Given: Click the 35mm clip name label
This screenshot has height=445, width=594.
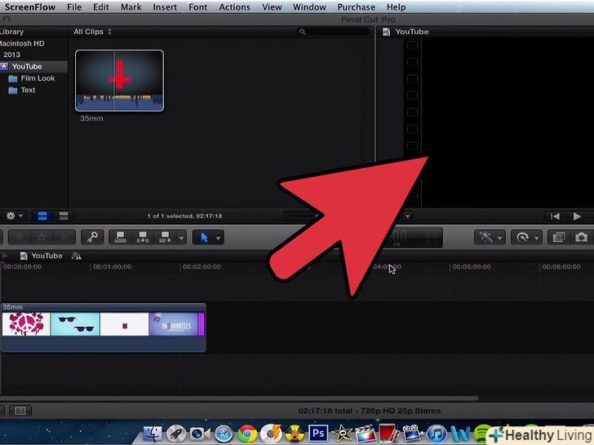Looking at the screenshot, I should click(91, 118).
